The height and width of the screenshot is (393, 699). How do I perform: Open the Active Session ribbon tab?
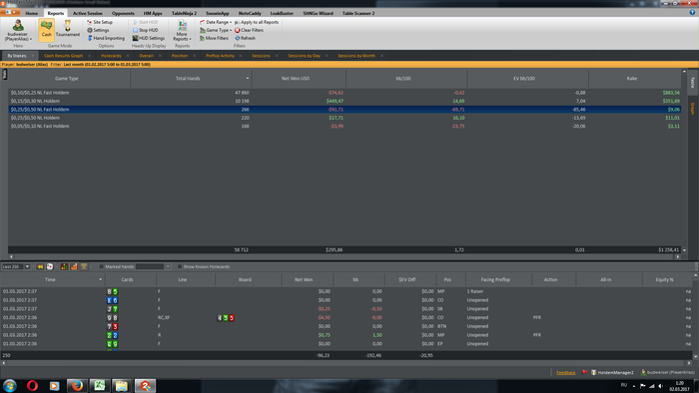pos(88,13)
